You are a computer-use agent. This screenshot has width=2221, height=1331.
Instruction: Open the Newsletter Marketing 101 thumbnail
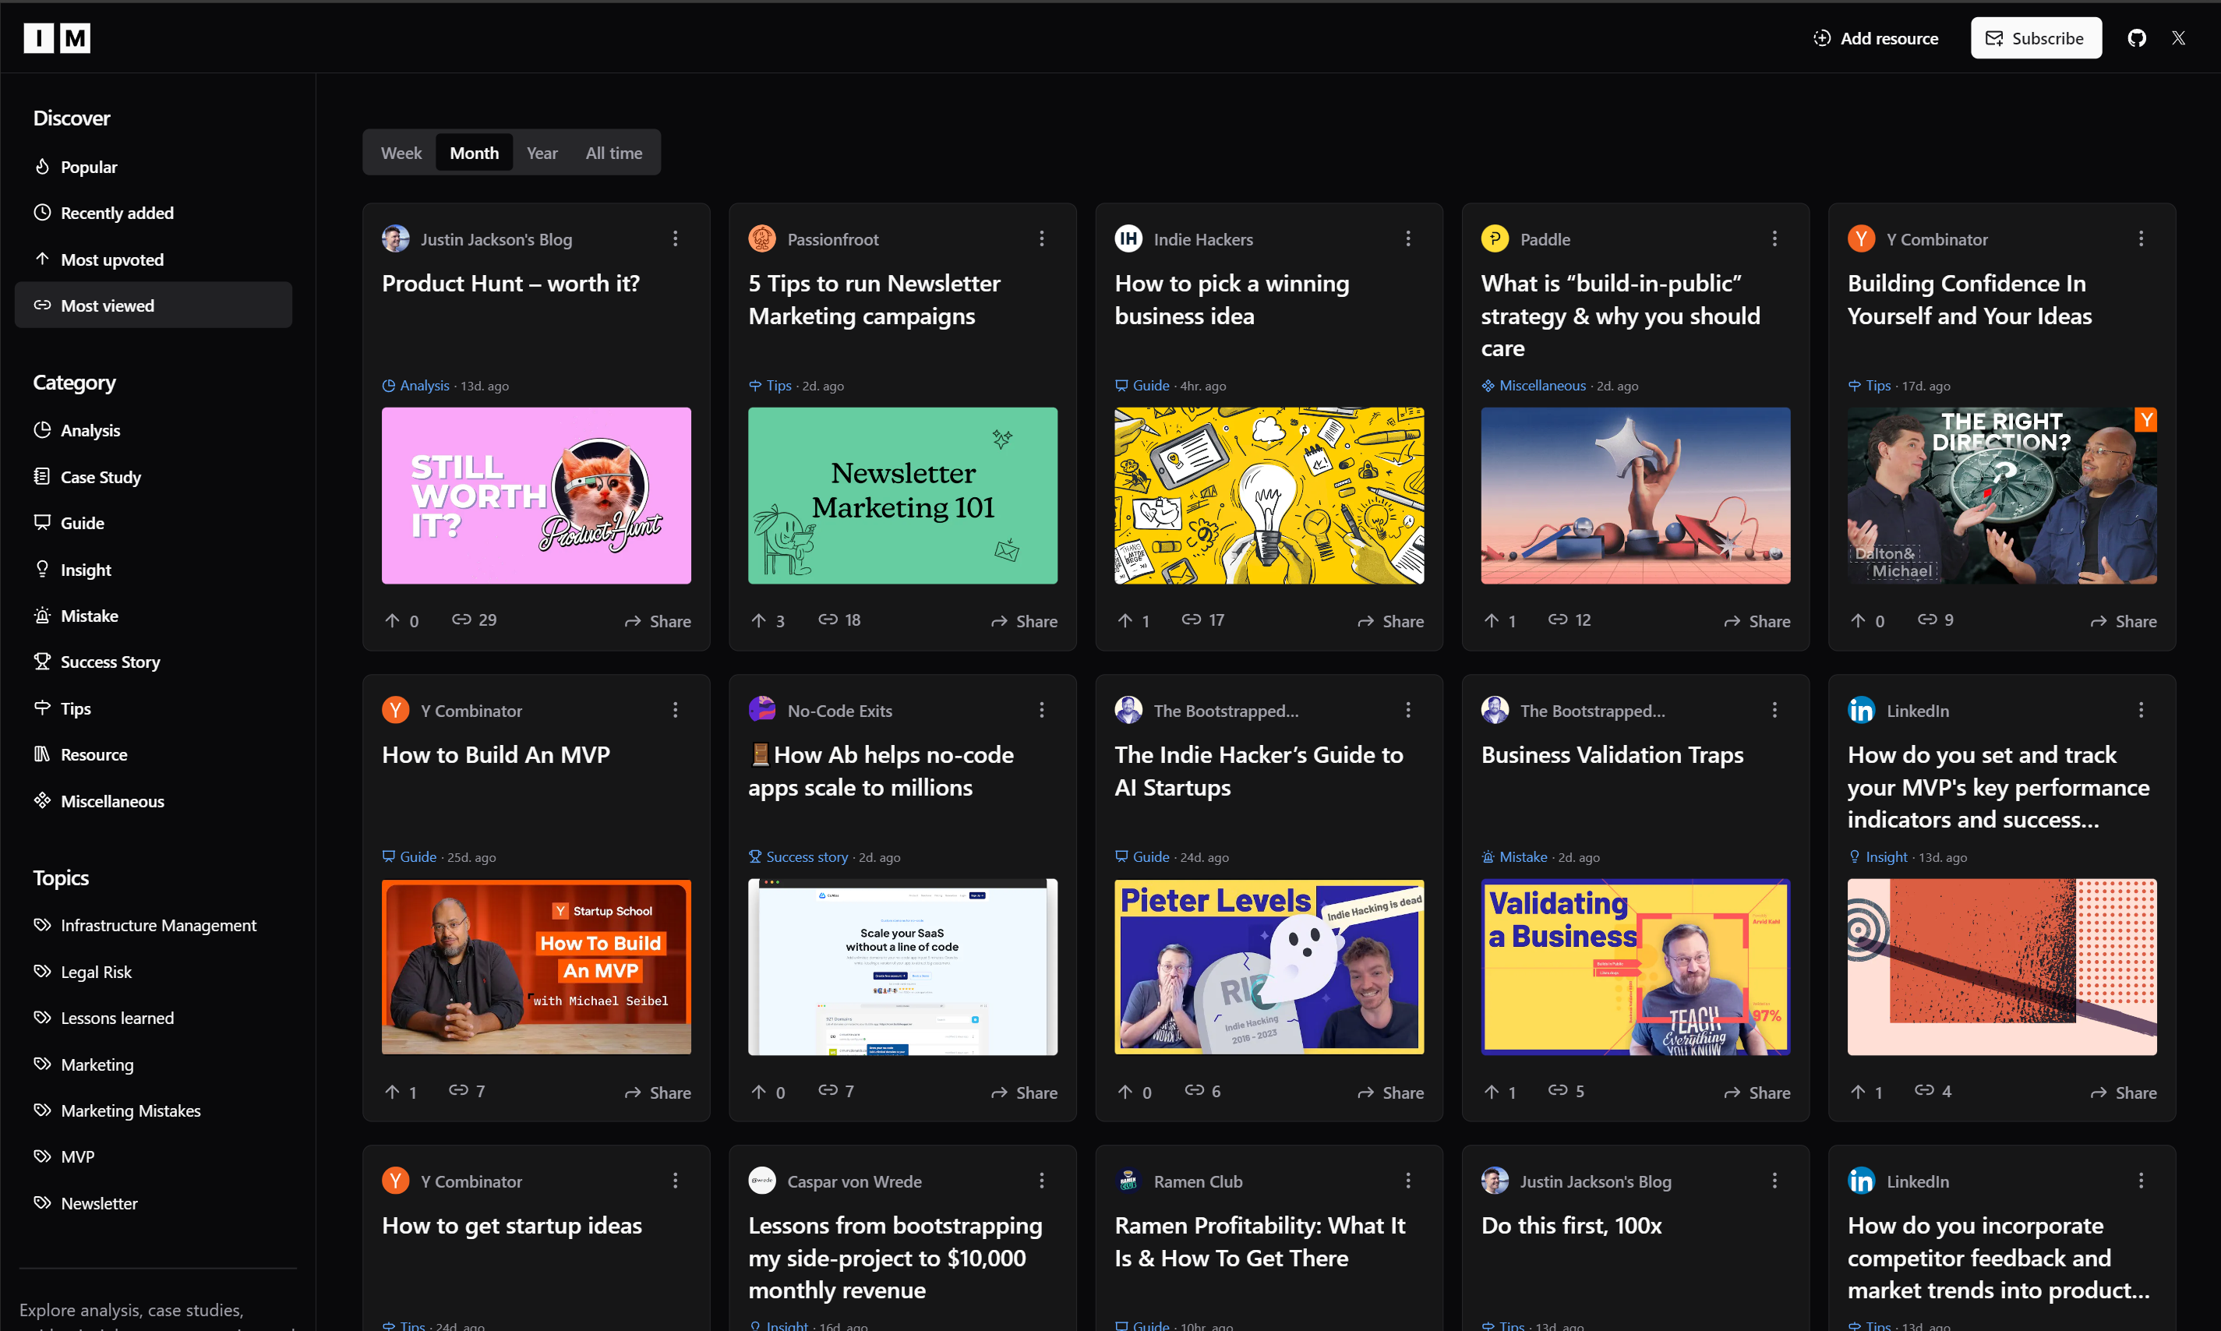(x=903, y=496)
